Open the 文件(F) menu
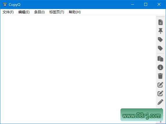 click(x=8, y=12)
